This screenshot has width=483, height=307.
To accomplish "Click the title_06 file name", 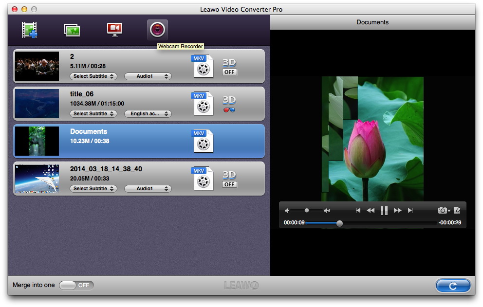I will 82,94.
